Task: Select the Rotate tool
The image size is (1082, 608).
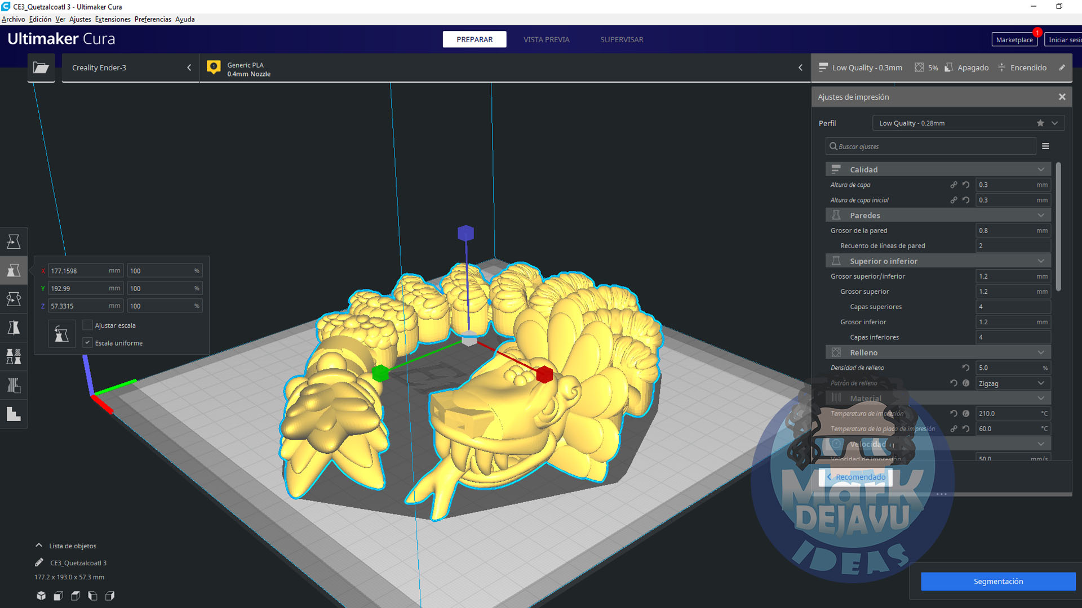Action: [x=14, y=299]
